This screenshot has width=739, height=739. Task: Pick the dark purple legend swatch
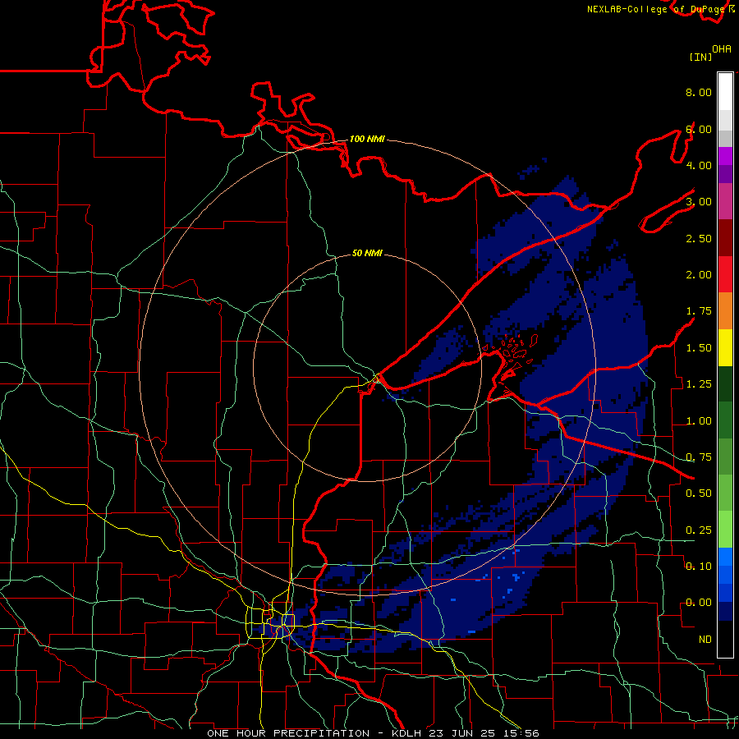pyautogui.click(x=725, y=174)
